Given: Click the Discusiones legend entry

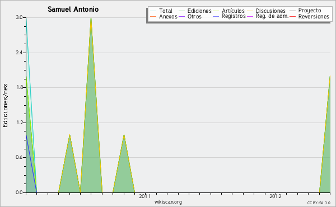Looking at the screenshot, I should click(x=267, y=11).
